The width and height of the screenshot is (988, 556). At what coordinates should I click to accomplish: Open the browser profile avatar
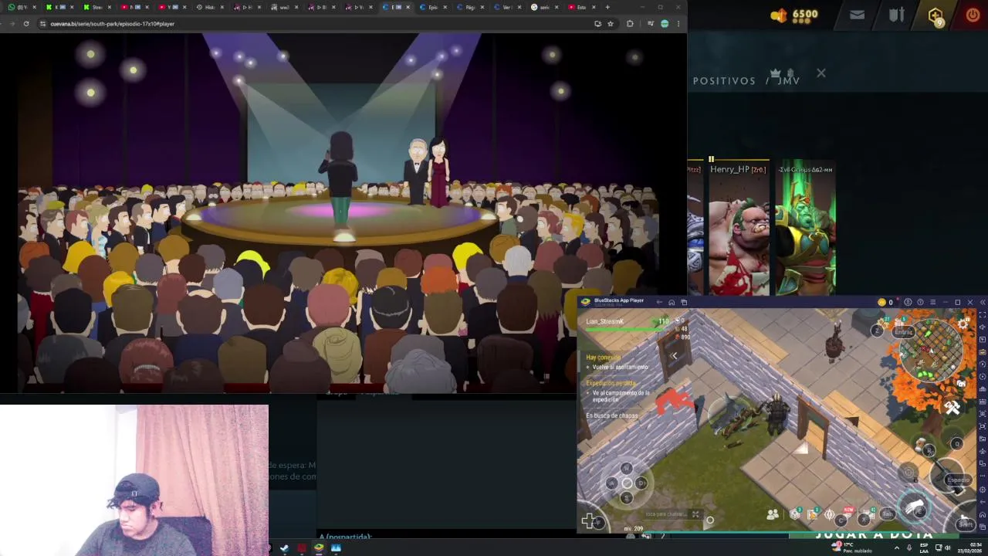[665, 24]
